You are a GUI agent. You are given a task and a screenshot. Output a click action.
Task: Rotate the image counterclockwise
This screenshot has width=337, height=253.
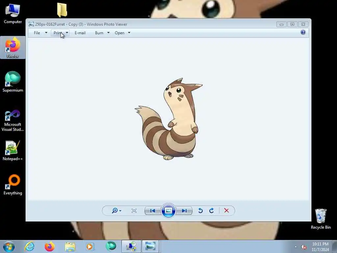(200, 211)
